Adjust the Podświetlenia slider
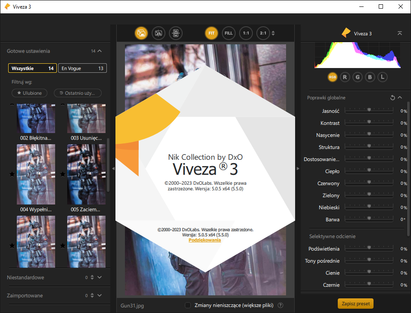This screenshot has width=411, height=313. click(x=369, y=248)
